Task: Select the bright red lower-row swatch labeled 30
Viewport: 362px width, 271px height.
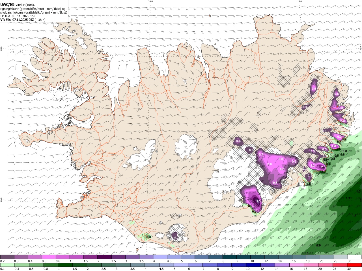Action: [355, 265]
